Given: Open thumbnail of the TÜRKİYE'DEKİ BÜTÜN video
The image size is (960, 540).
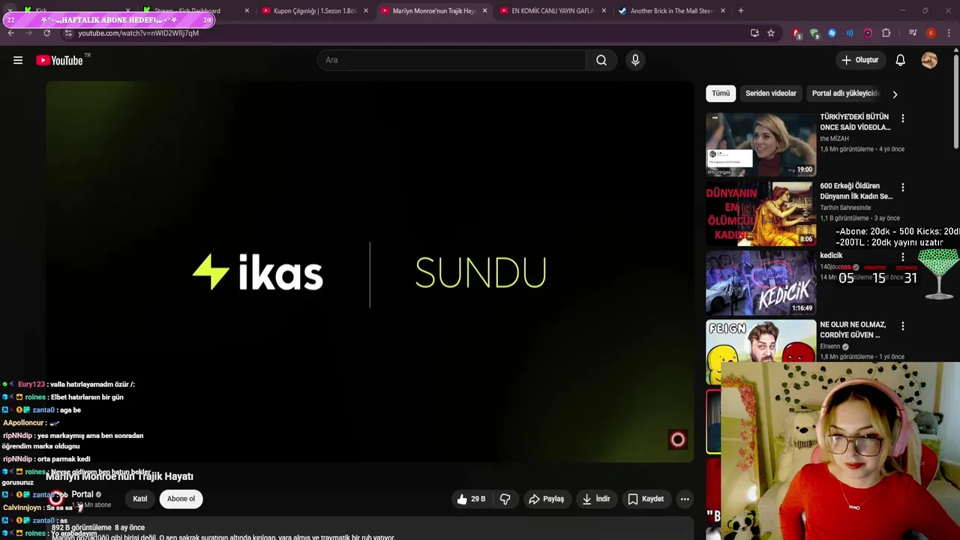Looking at the screenshot, I should coord(760,144).
